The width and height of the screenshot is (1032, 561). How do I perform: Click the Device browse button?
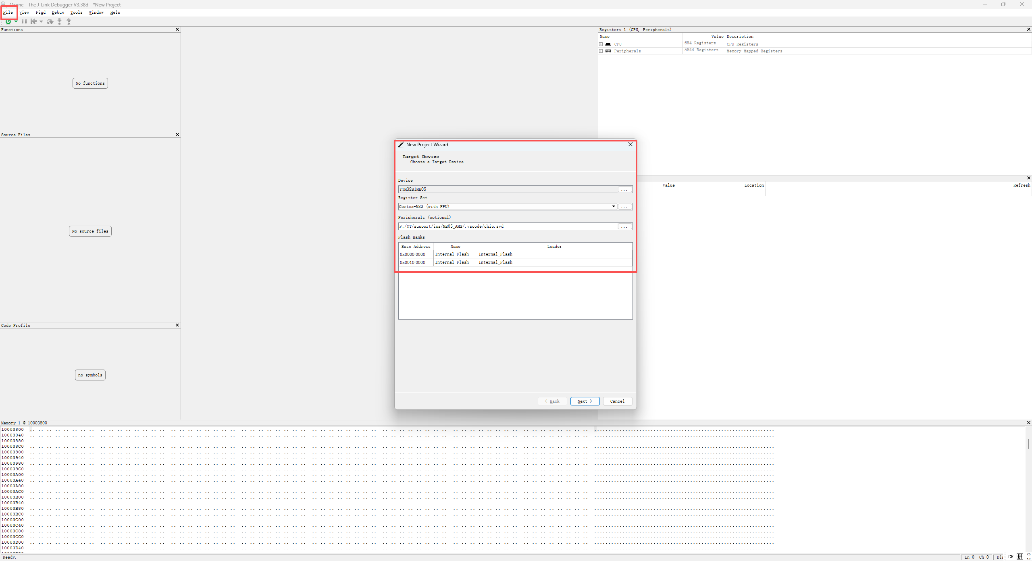625,189
